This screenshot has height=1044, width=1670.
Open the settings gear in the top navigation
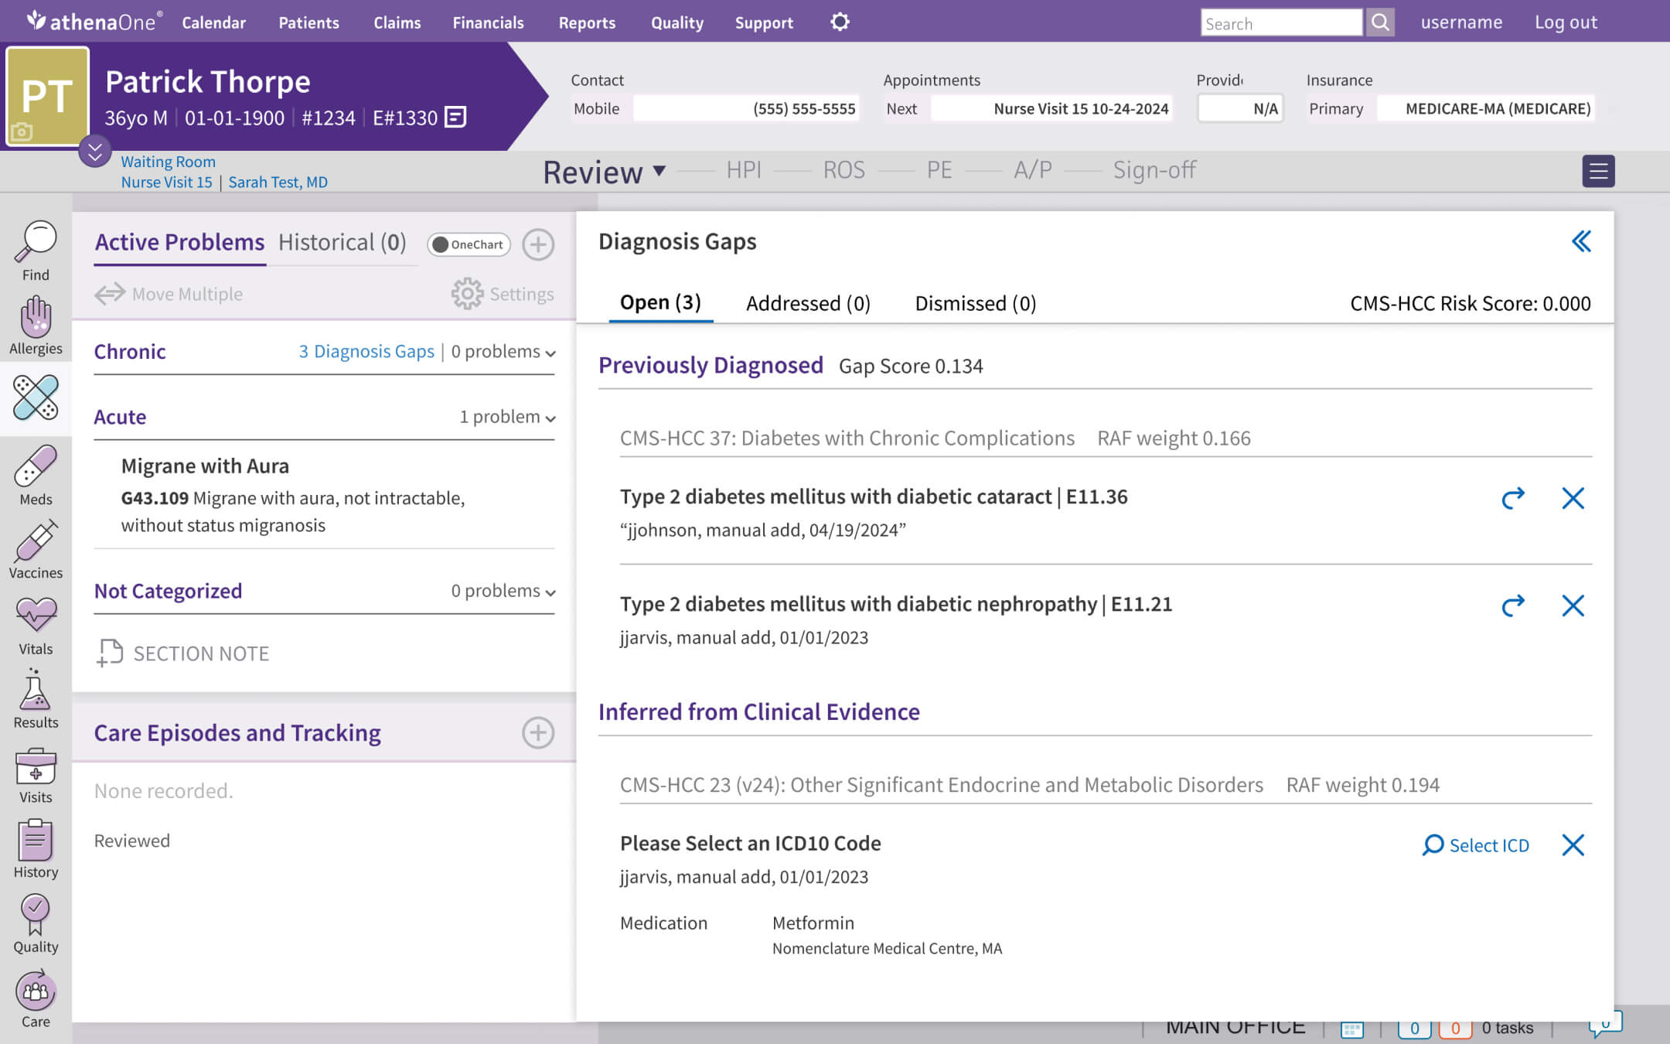point(840,22)
